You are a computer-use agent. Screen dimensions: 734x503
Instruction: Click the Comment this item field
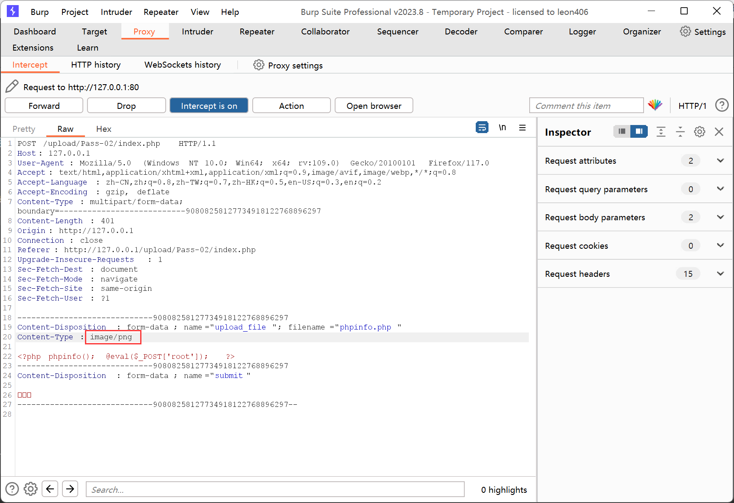(x=586, y=105)
